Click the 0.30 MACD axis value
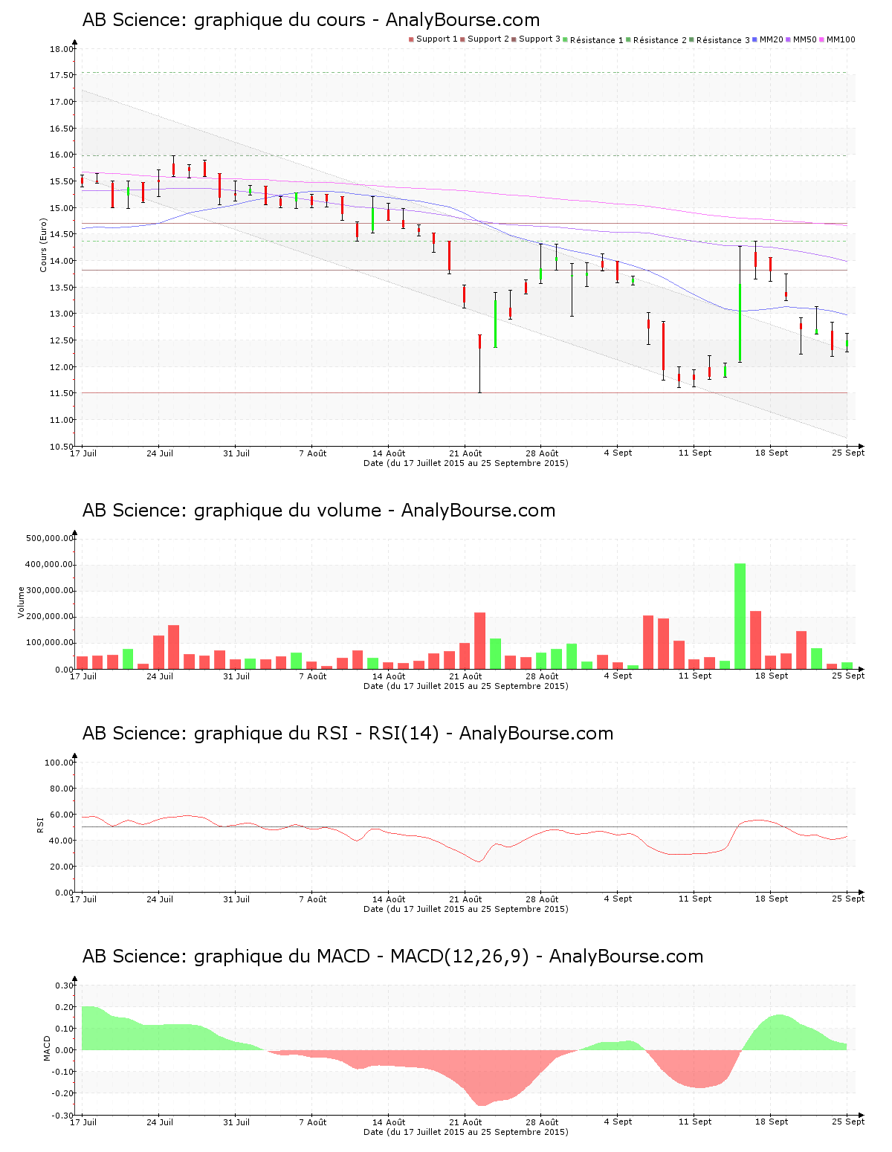The height and width of the screenshot is (1152, 892). point(64,986)
